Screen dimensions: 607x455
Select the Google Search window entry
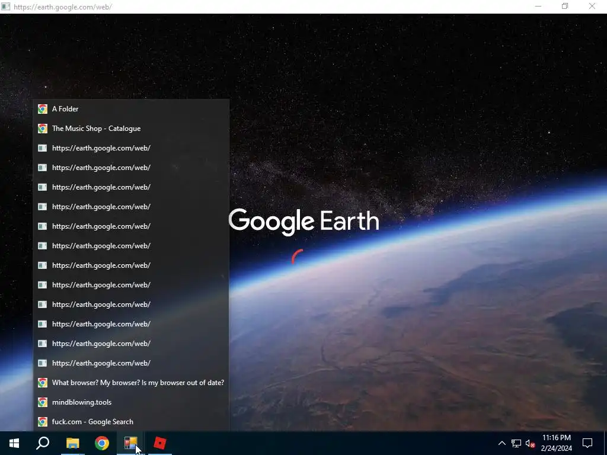click(x=131, y=422)
